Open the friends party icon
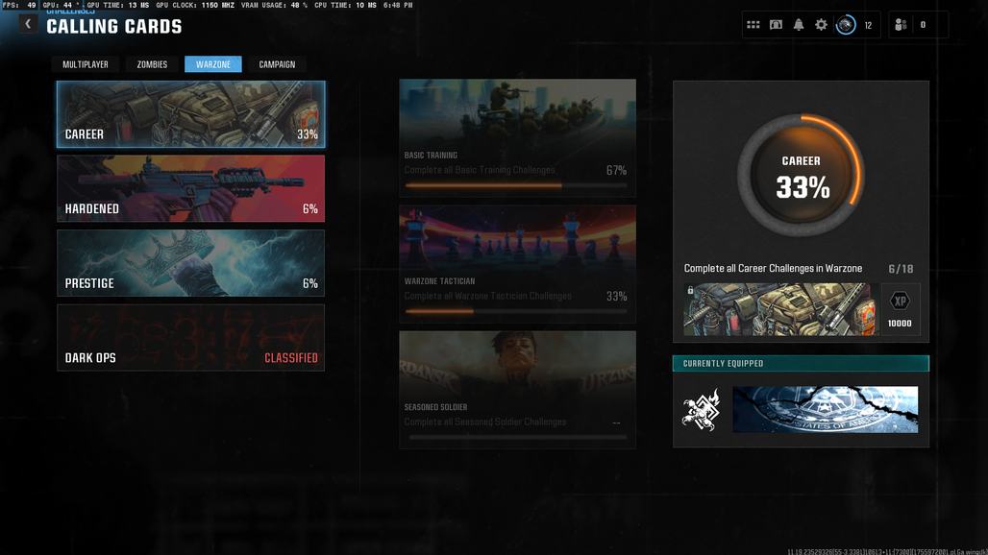 901,25
